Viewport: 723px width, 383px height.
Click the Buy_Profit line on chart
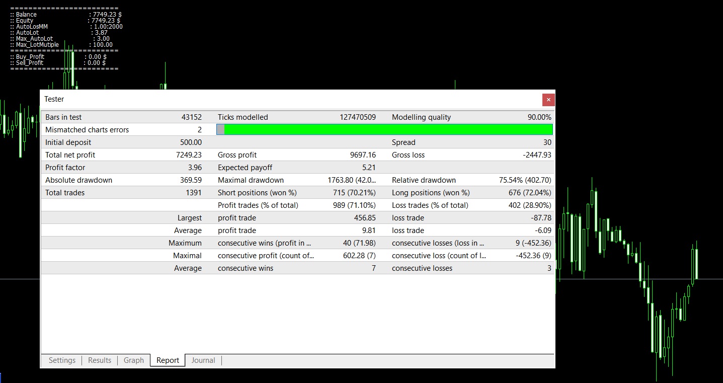coord(58,57)
